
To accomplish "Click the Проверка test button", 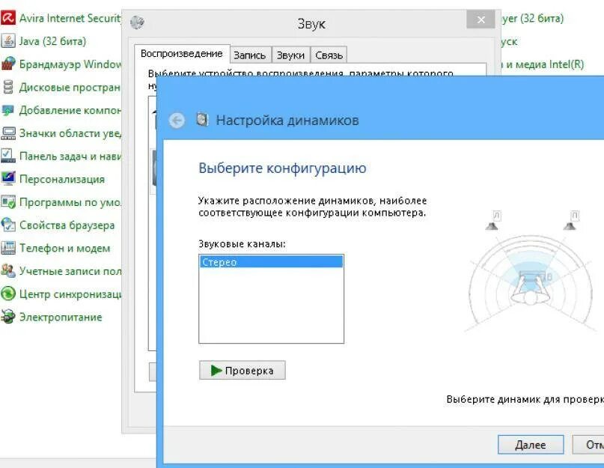I will click(242, 370).
